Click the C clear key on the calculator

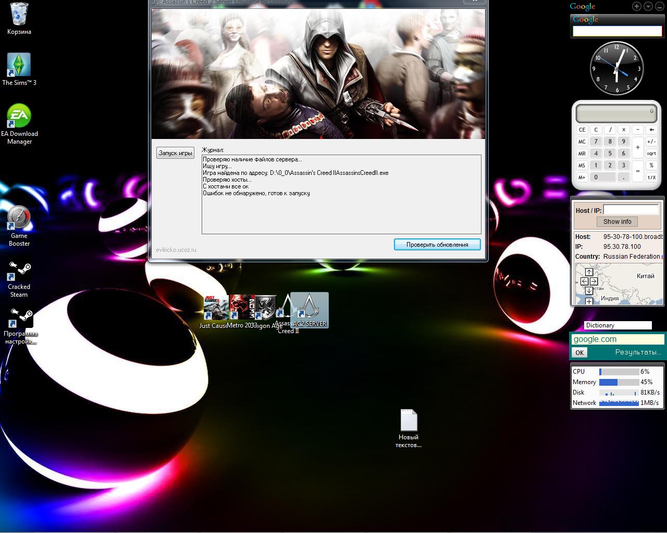596,130
